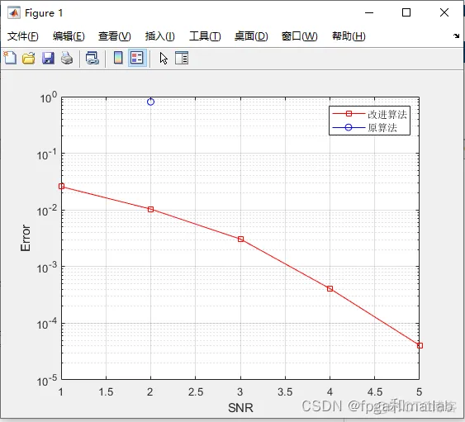465x422 pixels.
Task: Minimize the Figure 1 window
Action: pos(369,12)
